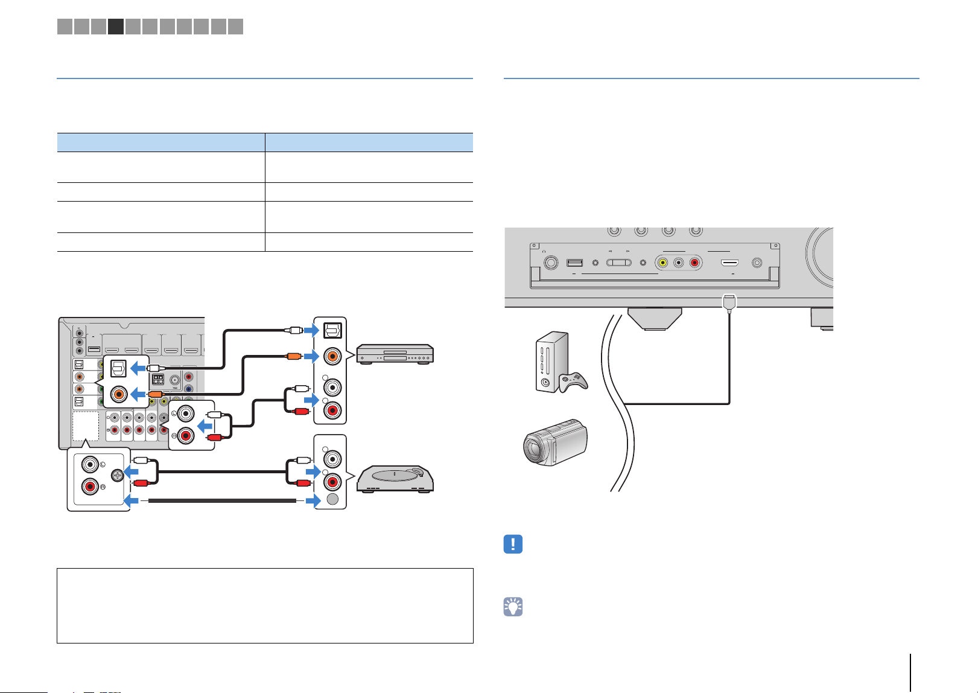The image size is (978, 693).
Task: Click the yellow video jack on front panel
Action: (663, 263)
